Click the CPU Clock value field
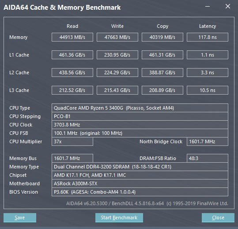 click(140, 125)
